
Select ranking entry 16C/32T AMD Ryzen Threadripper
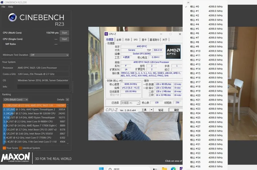click(x=35, y=117)
